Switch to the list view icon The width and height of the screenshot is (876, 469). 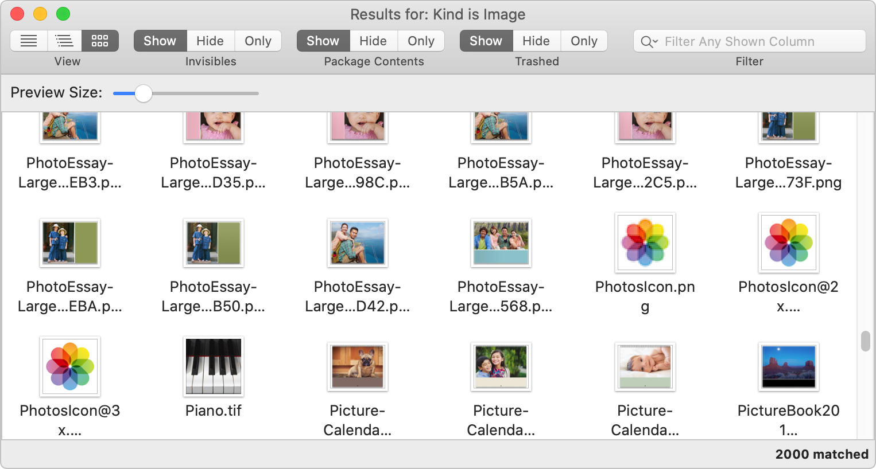pyautogui.click(x=29, y=41)
